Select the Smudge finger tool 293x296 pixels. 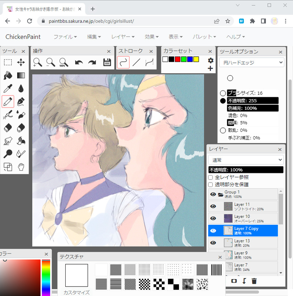click(8, 141)
